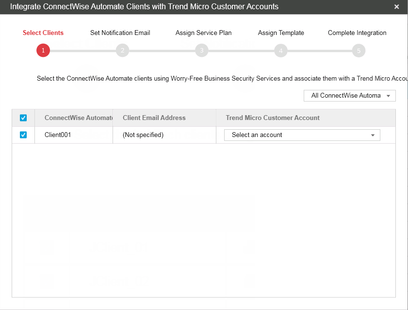Click the step 4 circle indicator
408x310 pixels.
click(280, 51)
